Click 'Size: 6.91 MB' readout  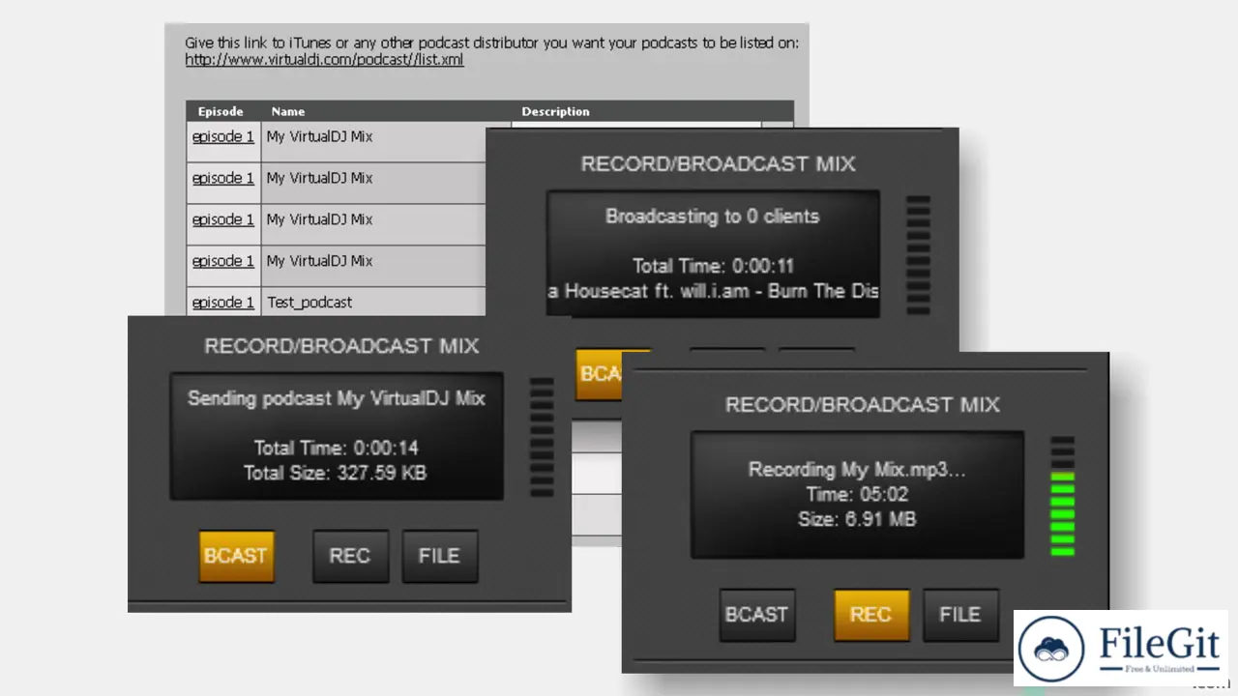pyautogui.click(x=857, y=520)
